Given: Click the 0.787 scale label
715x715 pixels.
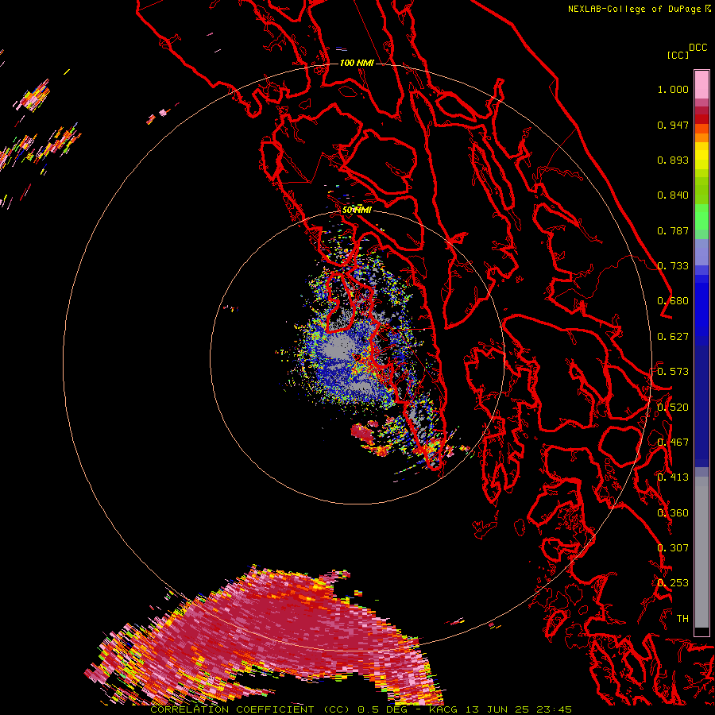Looking at the screenshot, I should point(673,231).
